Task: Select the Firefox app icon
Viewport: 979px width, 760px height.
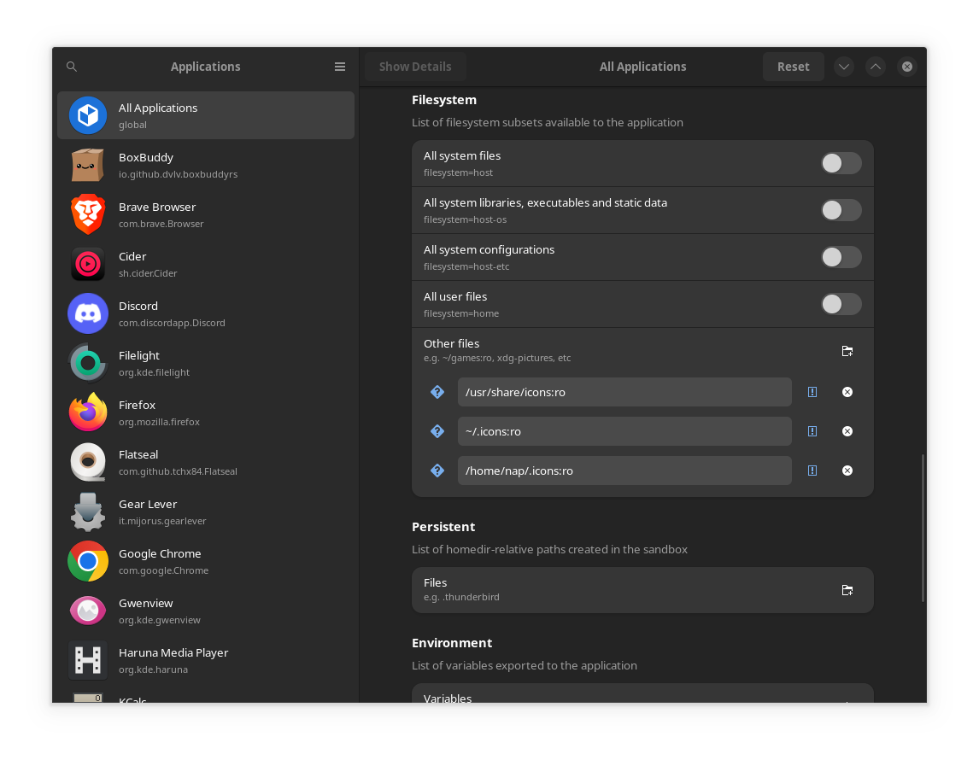Action: point(88,412)
